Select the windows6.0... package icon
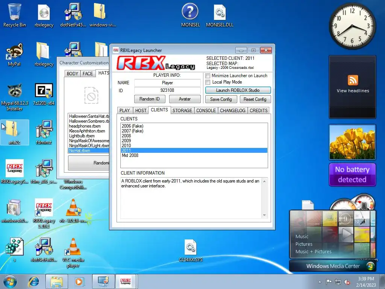Viewport: 385px width, 289px height. tap(15, 211)
